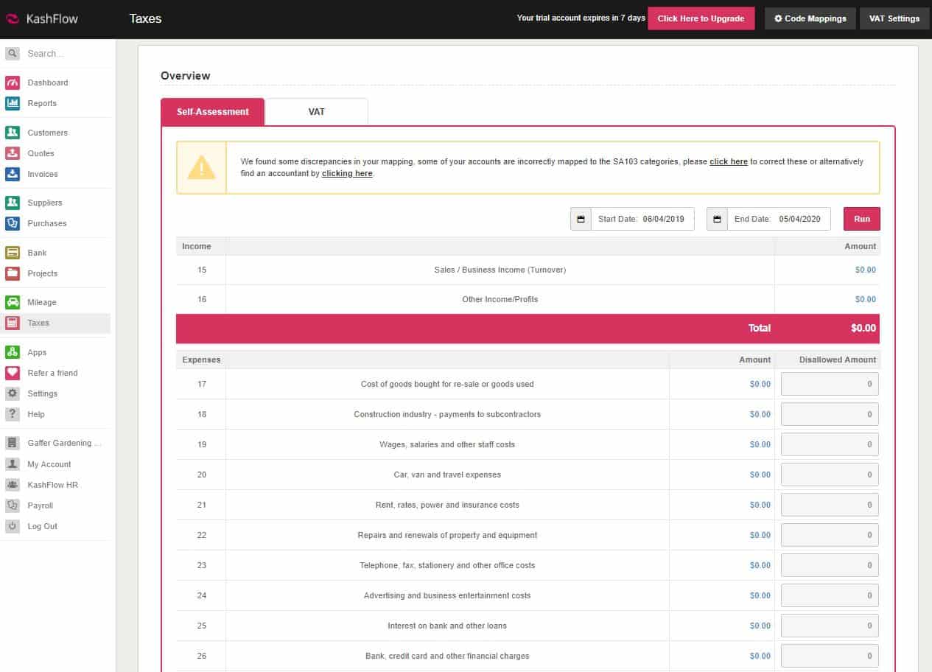This screenshot has height=672, width=932.
Task: Edit Disallowed Amount for car and van row
Action: (830, 475)
